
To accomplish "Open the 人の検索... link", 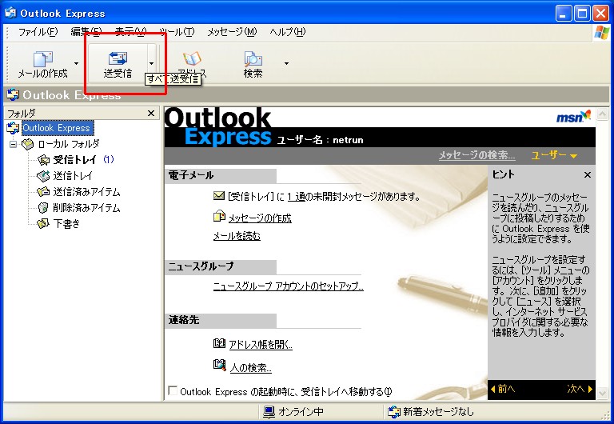I will point(250,367).
